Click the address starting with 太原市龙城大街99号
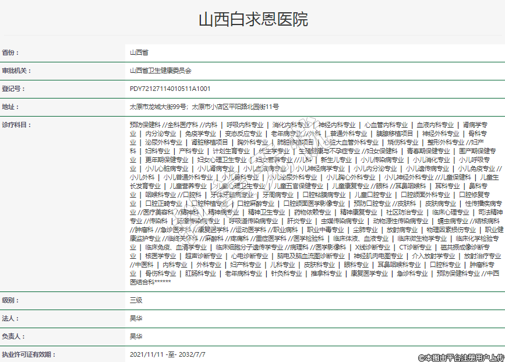The height and width of the screenshot is (362, 505). point(204,107)
